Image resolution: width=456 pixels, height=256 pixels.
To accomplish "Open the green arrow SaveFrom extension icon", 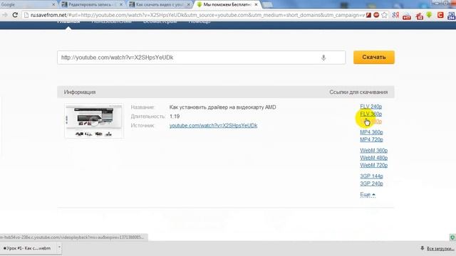I will coord(429,15).
